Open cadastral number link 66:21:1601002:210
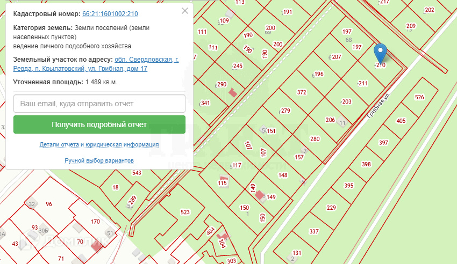 pyautogui.click(x=110, y=14)
